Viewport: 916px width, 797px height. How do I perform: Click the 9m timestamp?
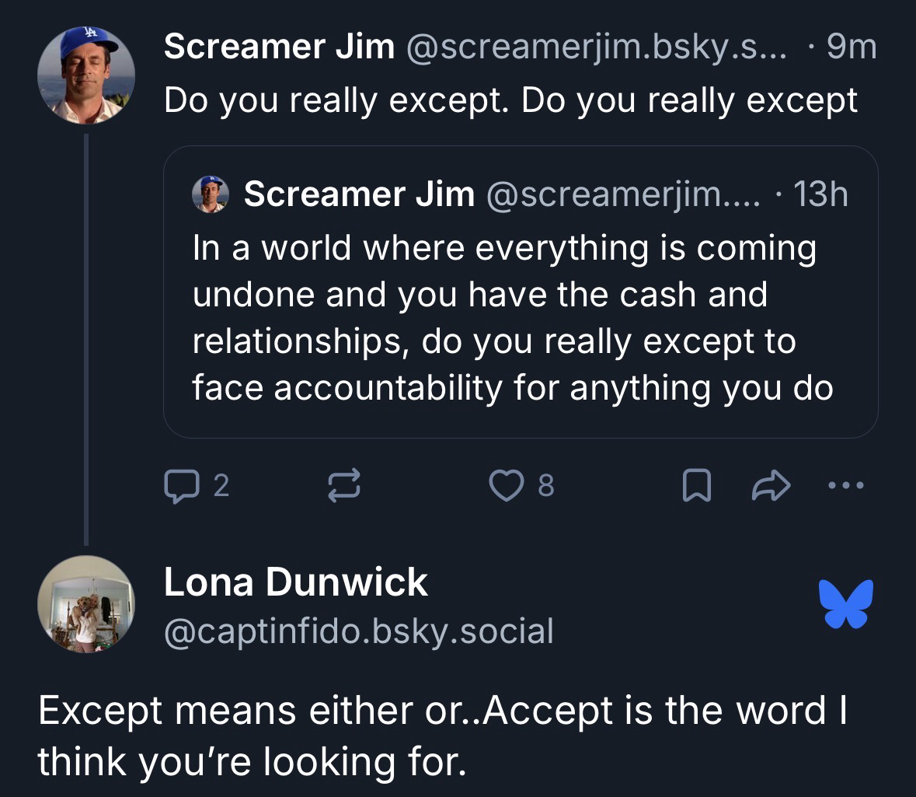(x=852, y=48)
